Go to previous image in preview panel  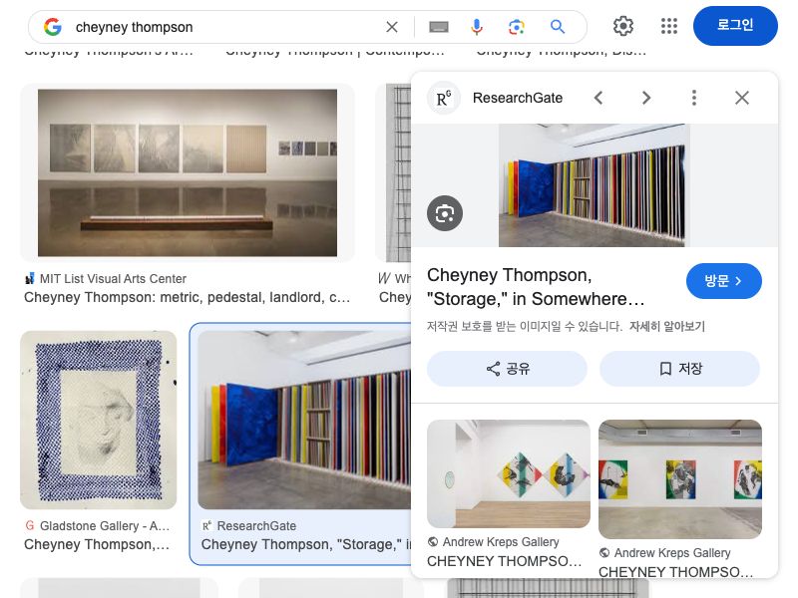[598, 98]
